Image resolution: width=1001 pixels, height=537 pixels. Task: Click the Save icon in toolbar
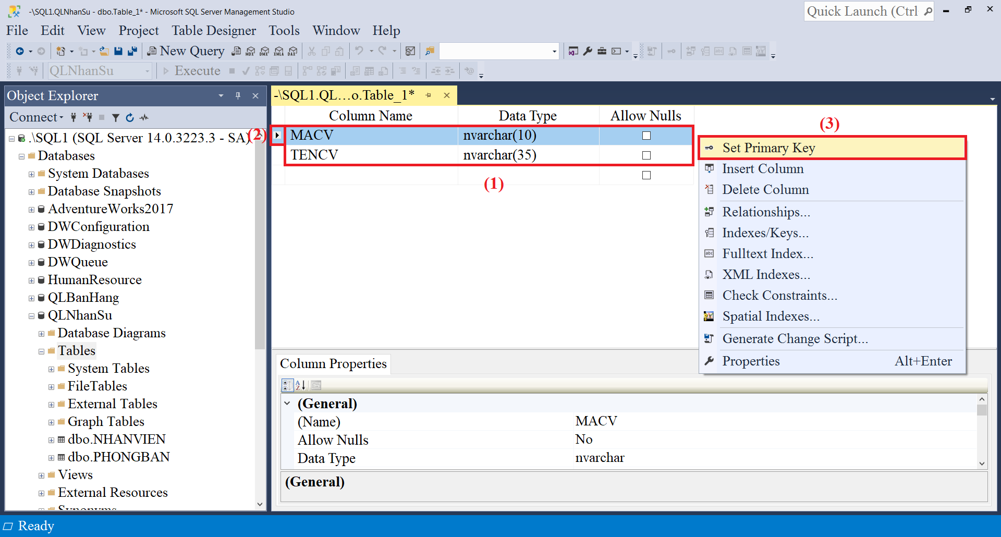[118, 51]
